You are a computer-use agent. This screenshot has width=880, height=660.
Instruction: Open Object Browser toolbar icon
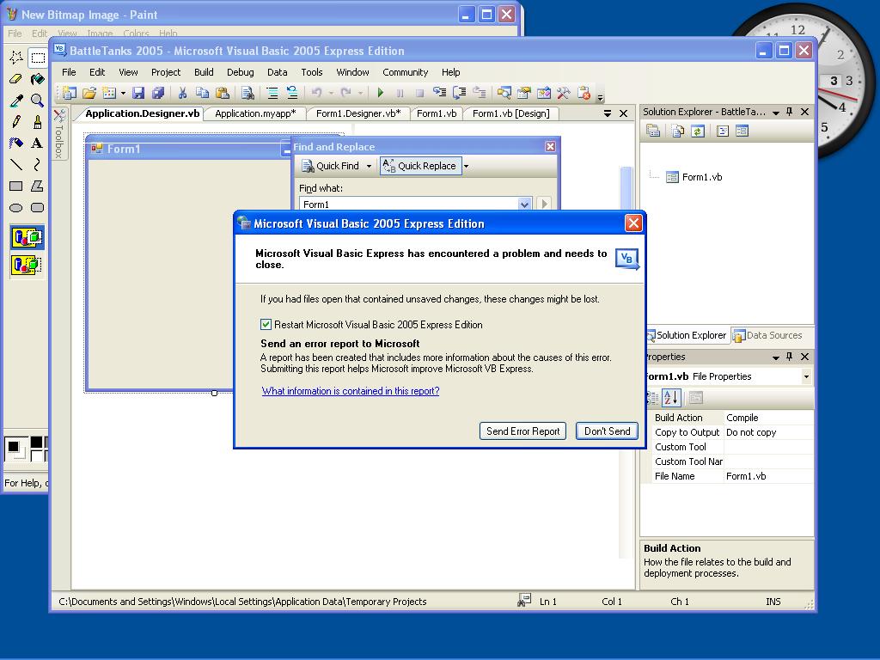coord(543,93)
